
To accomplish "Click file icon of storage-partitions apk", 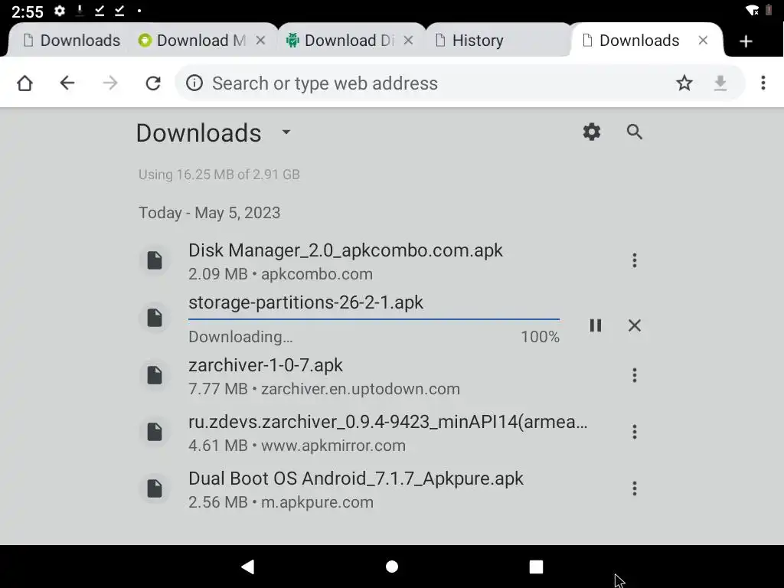I will coord(155,318).
